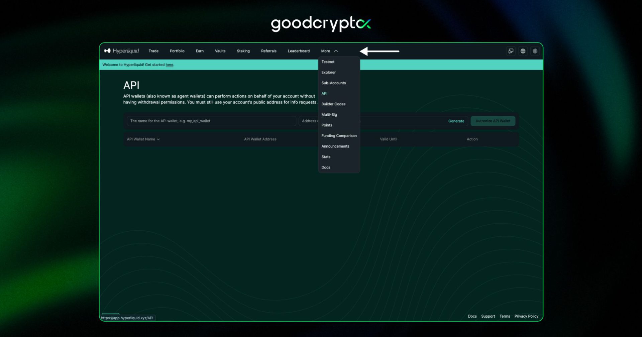The width and height of the screenshot is (642, 337).
Task: Open the Trade tab
Action: tap(153, 51)
